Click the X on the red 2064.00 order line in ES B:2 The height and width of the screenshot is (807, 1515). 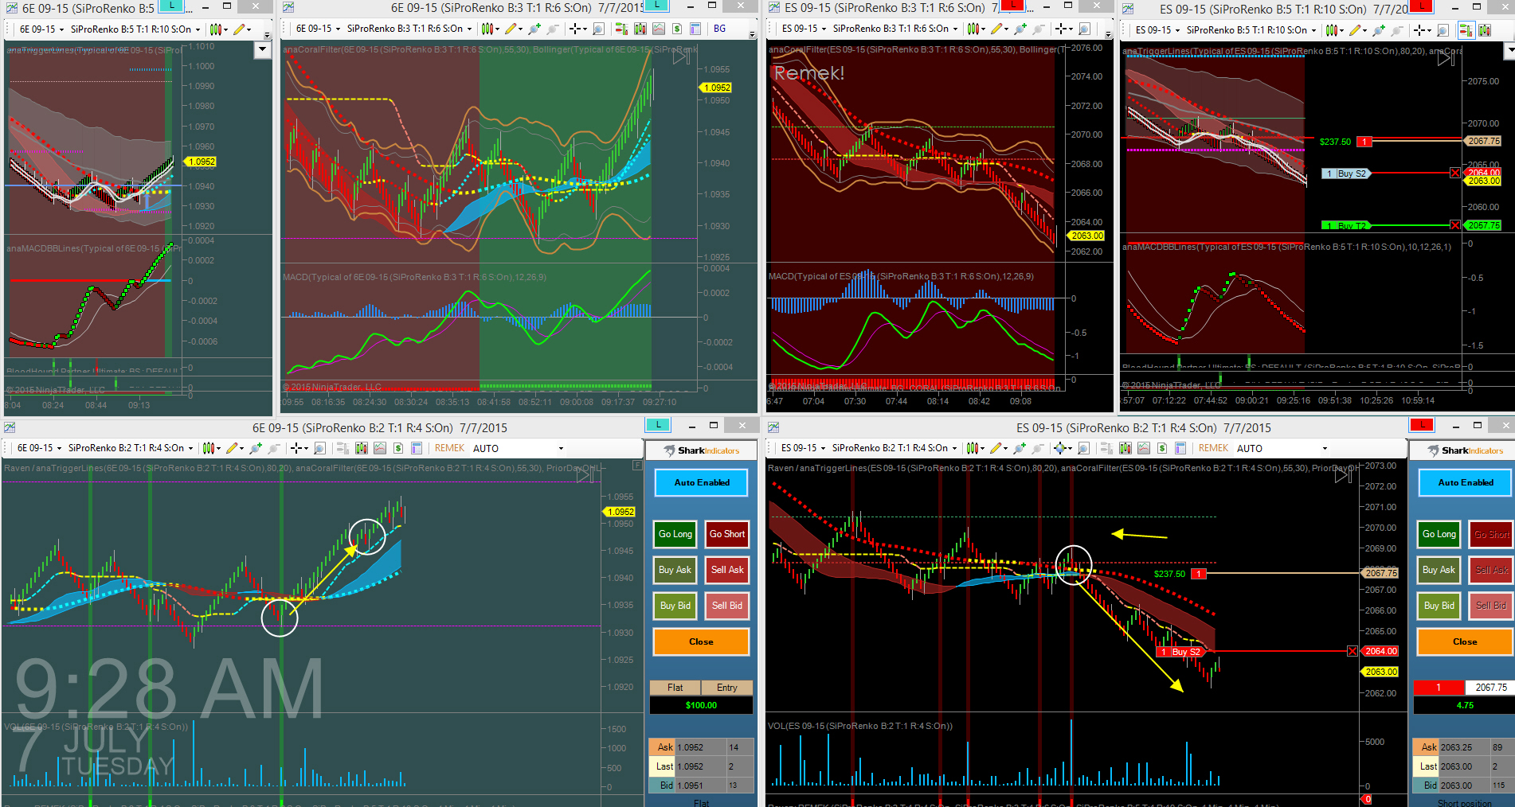pos(1352,651)
